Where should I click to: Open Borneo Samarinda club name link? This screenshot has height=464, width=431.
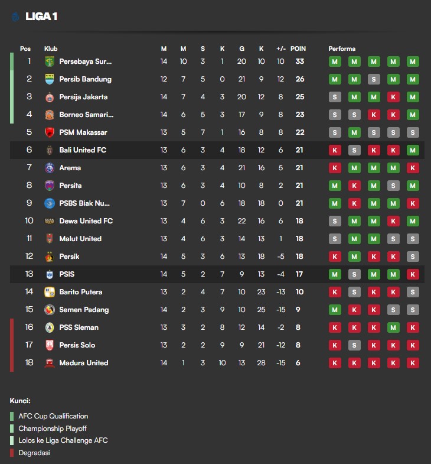(x=86, y=115)
